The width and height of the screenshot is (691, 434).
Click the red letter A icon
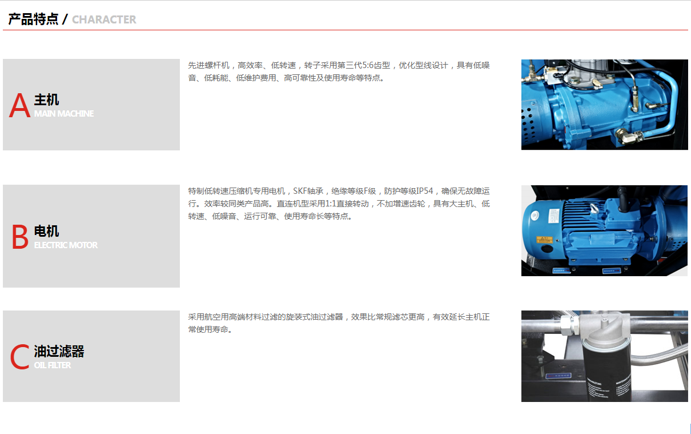pyautogui.click(x=19, y=106)
